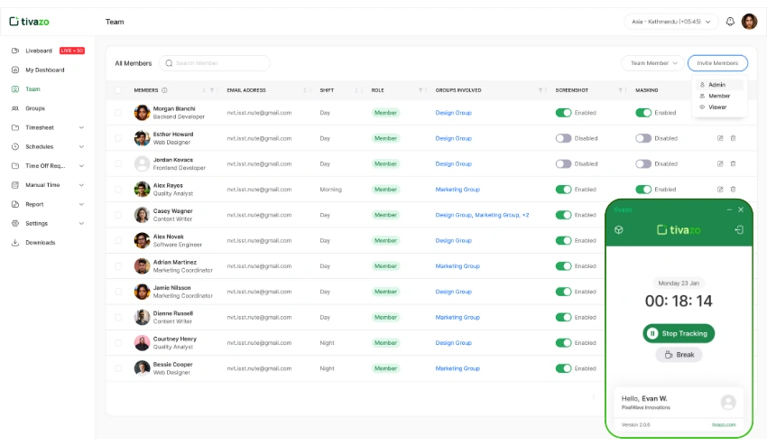This screenshot has height=446, width=767.
Task: Click the Break button in tracker
Action: pos(679,355)
